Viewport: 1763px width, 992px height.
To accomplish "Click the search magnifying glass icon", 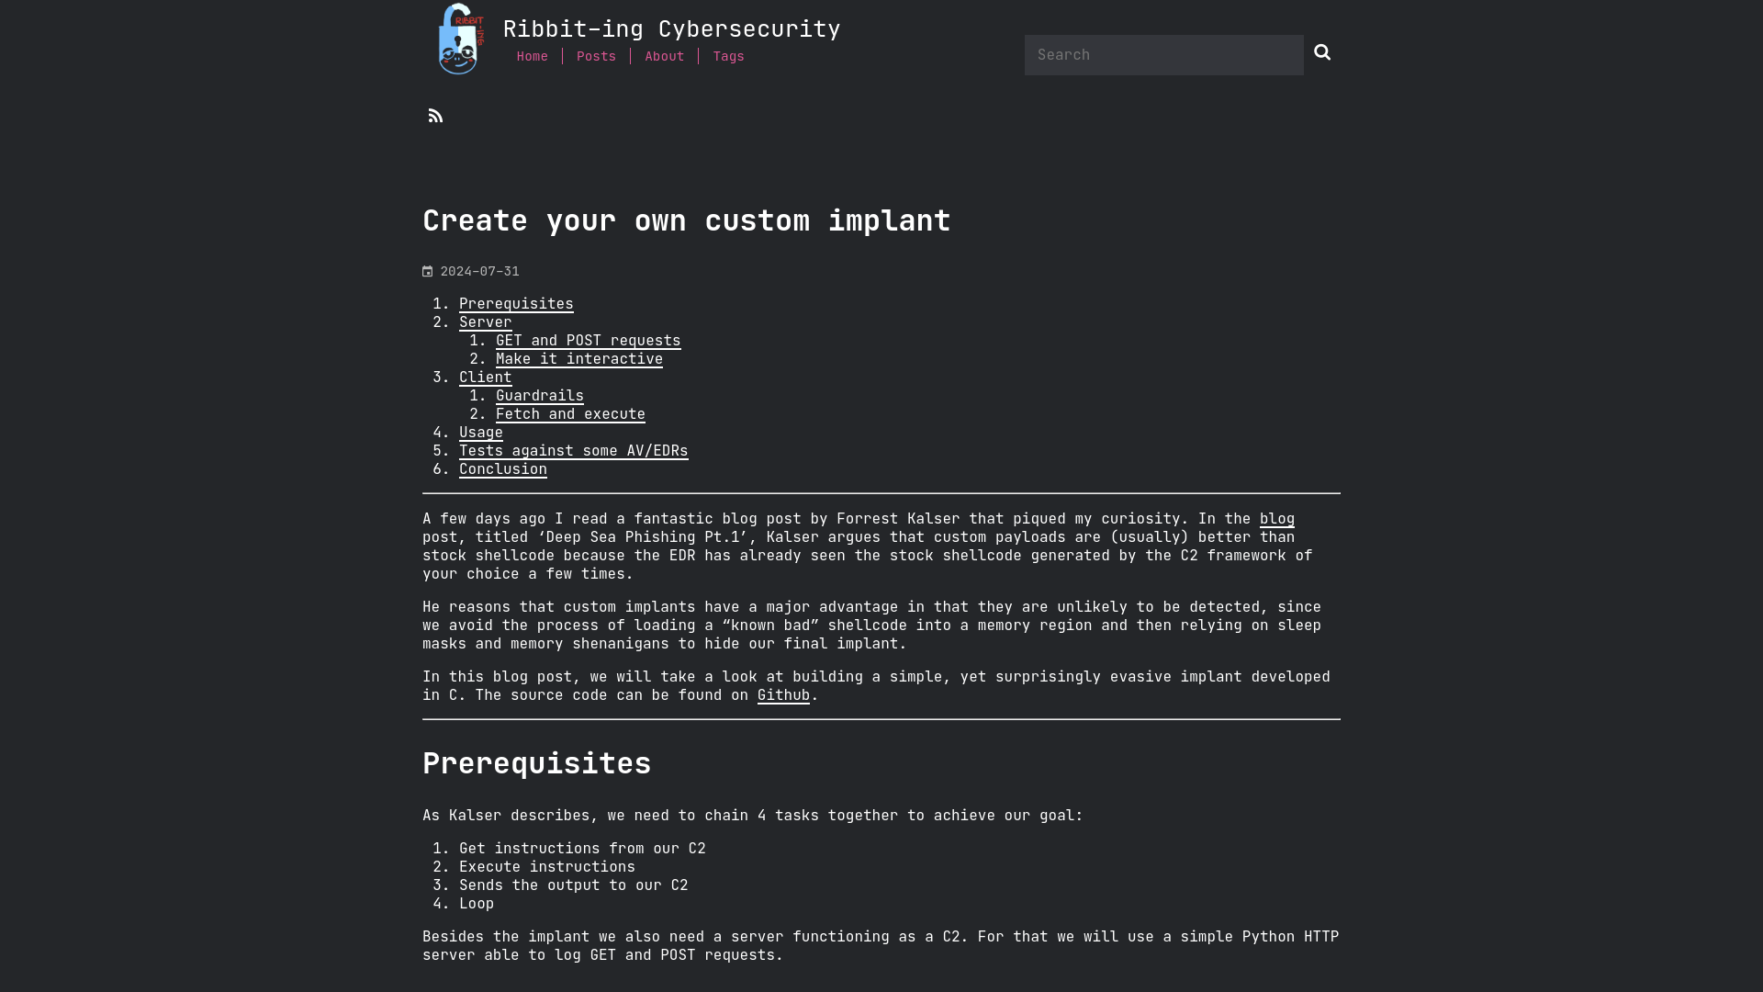I will [1322, 52].
